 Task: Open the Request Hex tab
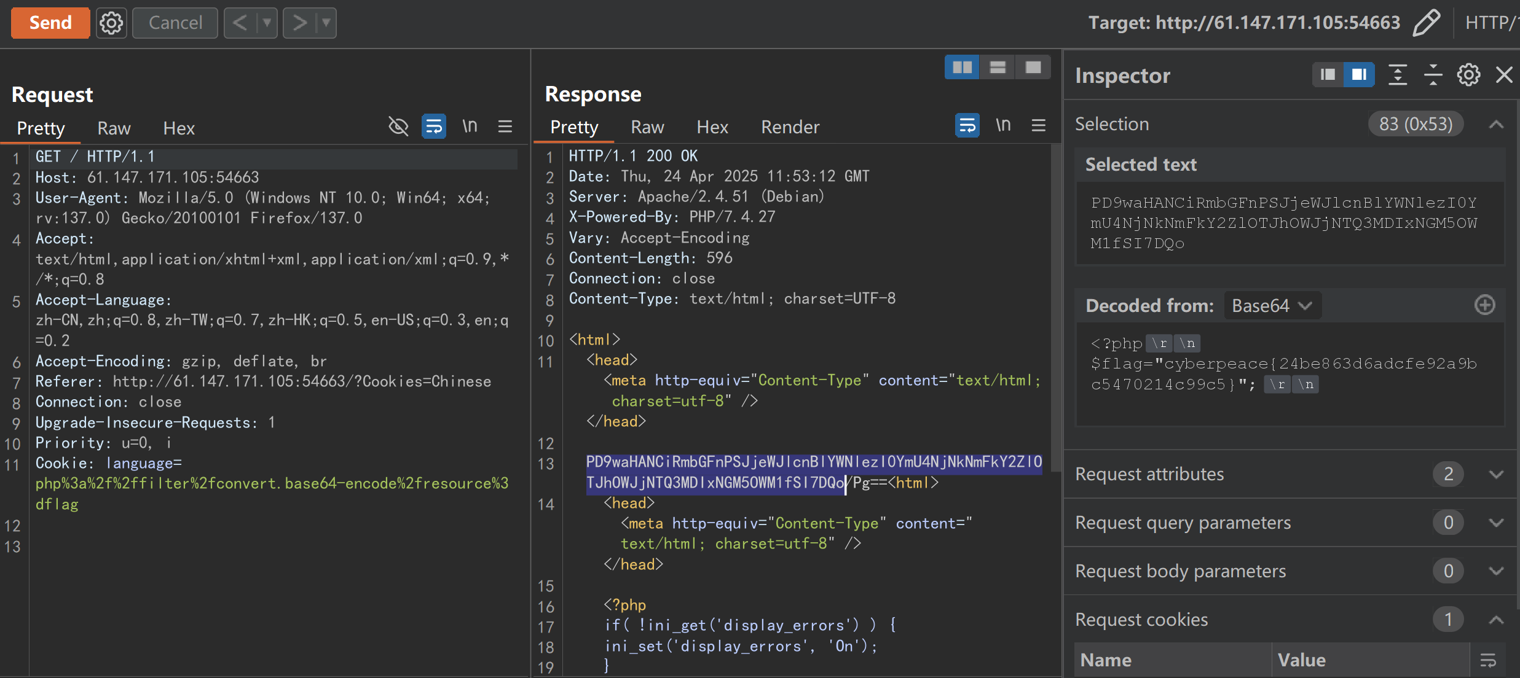[179, 128]
